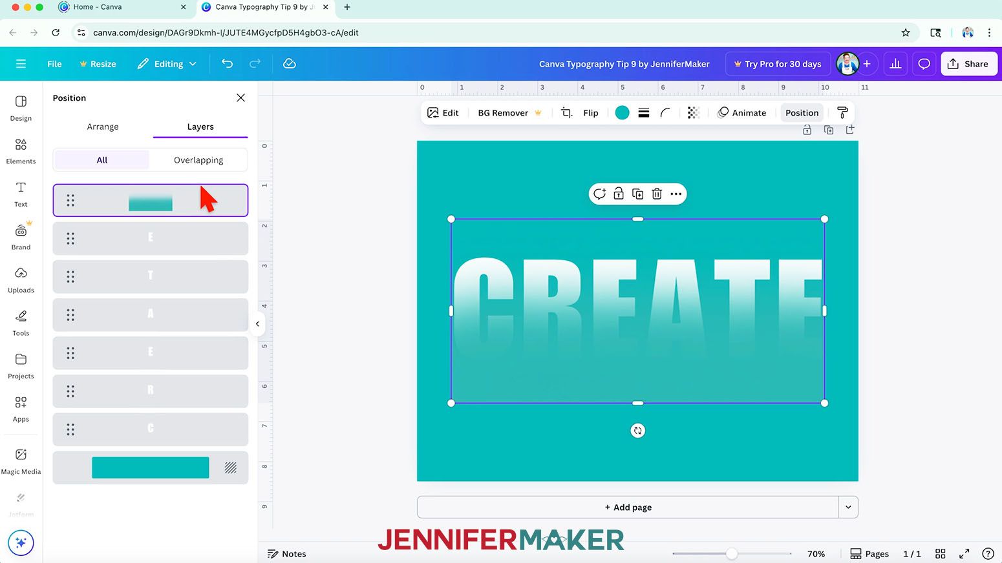Lock the page using page lock icon
This screenshot has width=1002, height=563.
pyautogui.click(x=807, y=130)
